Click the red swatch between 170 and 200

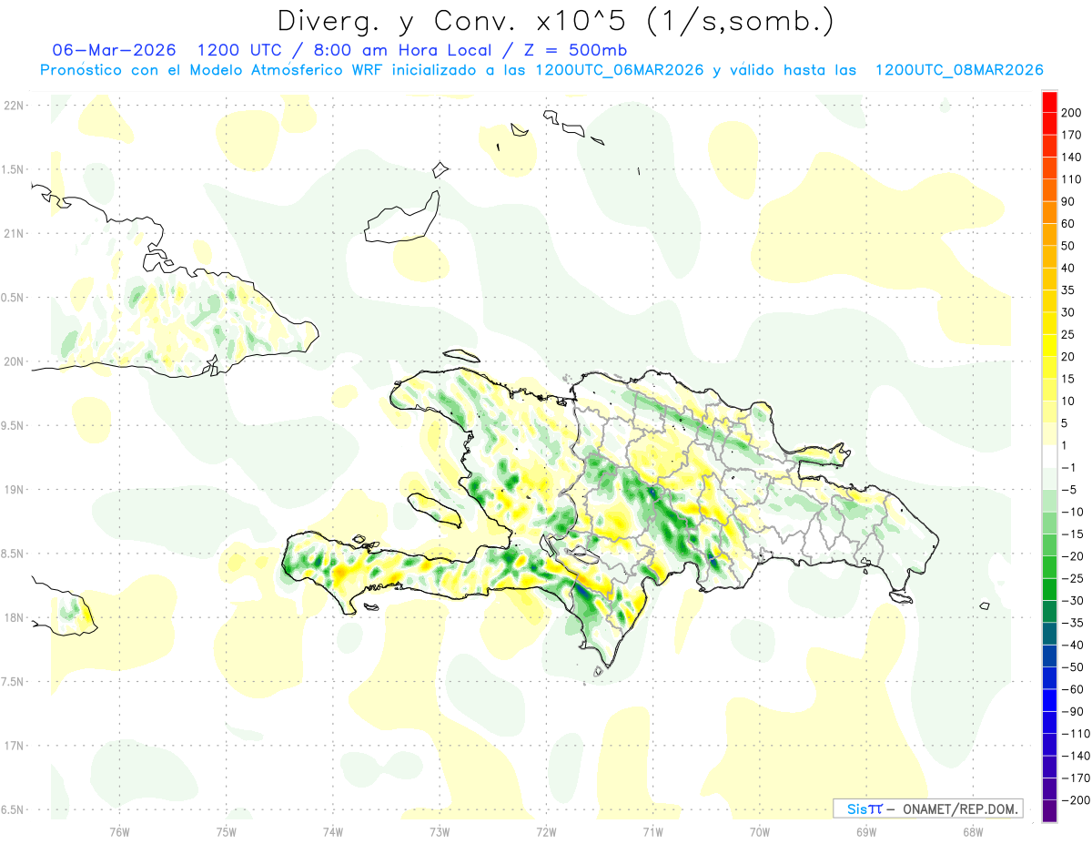[x=1049, y=123]
